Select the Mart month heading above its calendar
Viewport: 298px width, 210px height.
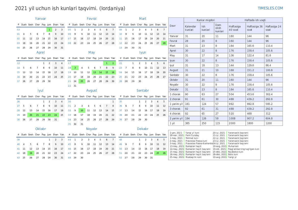point(142,19)
